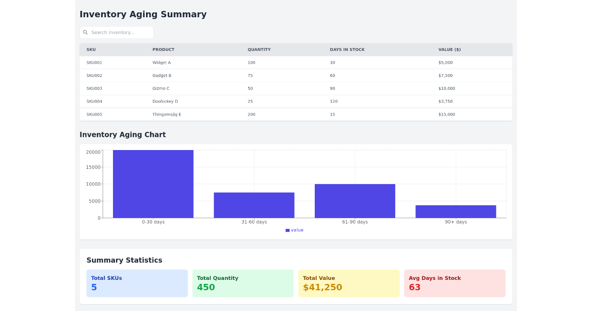This screenshot has height=311, width=592.
Task: Sort by the SKU column header
Action: click(90, 49)
